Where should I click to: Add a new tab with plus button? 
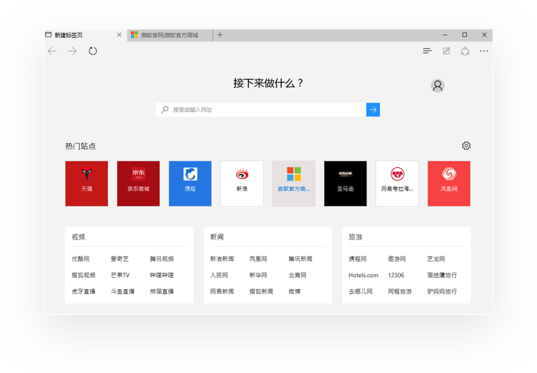[220, 35]
